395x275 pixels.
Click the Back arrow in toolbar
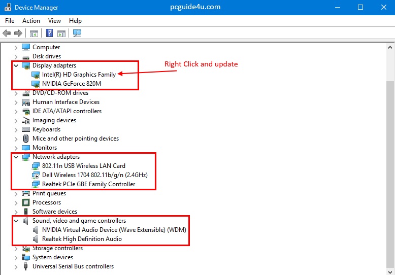tap(7, 33)
